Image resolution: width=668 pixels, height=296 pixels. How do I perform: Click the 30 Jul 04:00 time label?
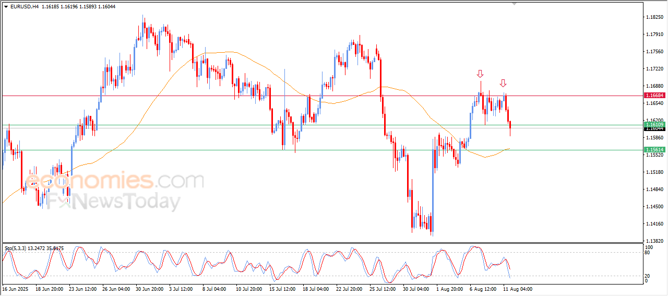417,289
